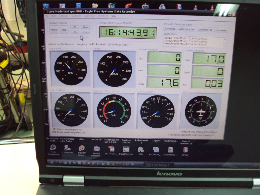260x195 pixels.
Task: Click the Servo Current Amps gauge
Action: click(x=157, y=112)
